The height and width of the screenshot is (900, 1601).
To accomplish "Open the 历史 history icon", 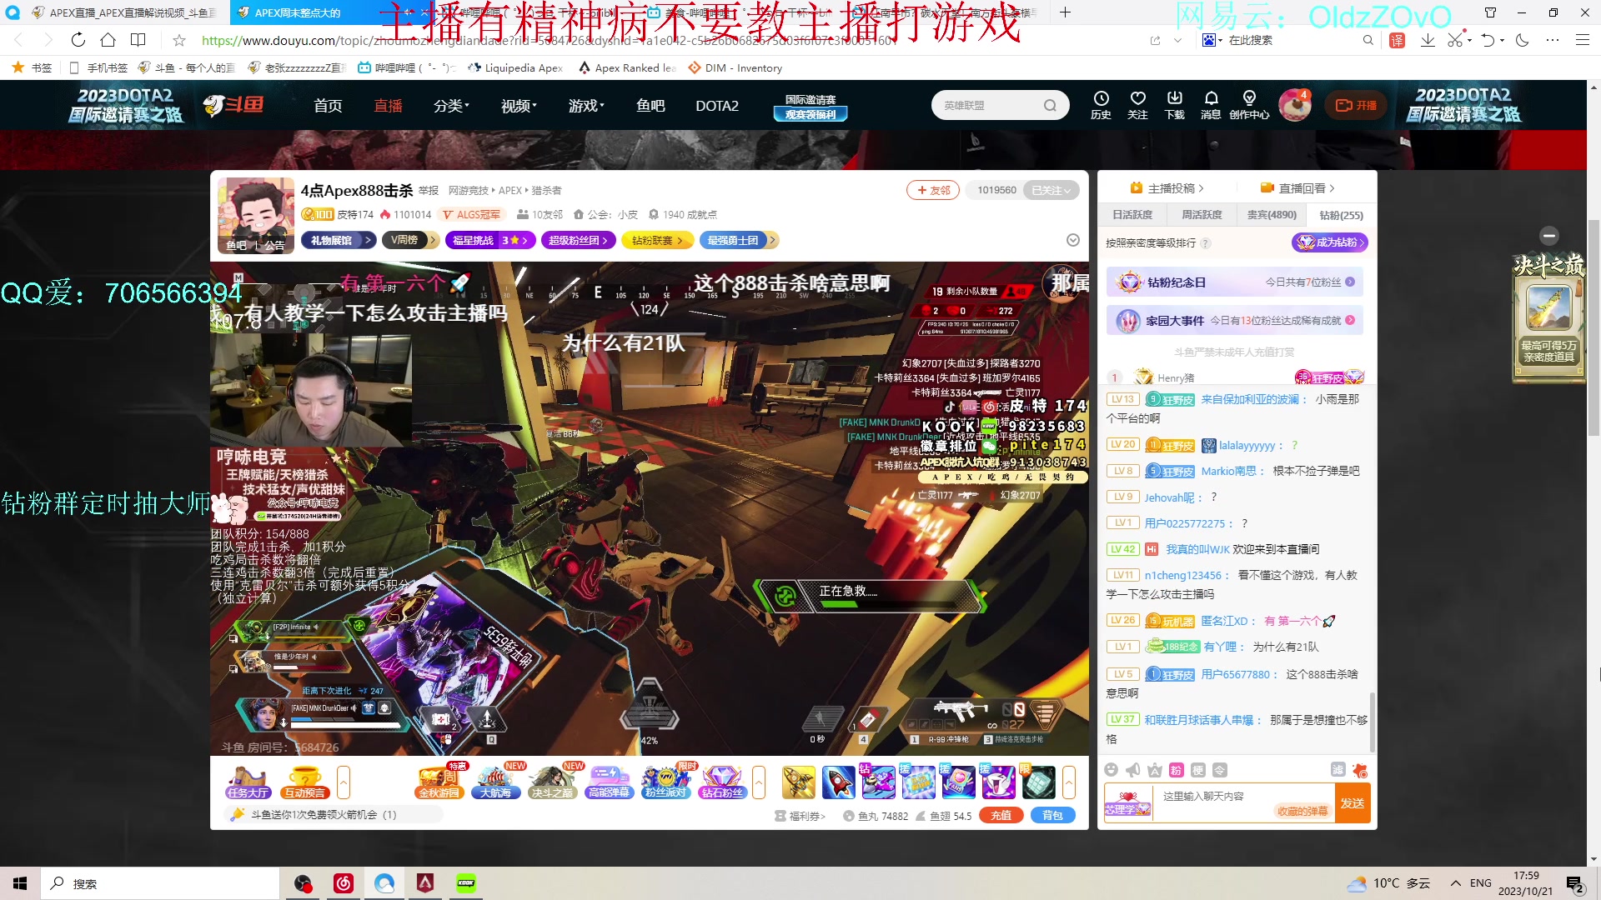I will (x=1101, y=105).
